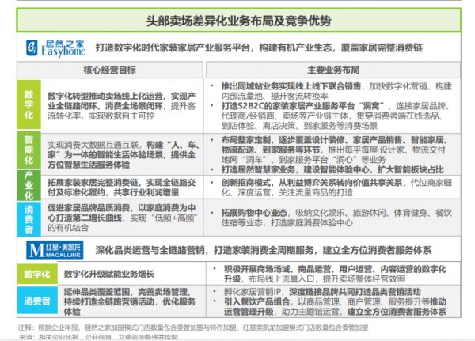Click the 红星美凯龙 Macalline logo
475x341 pixels.
[50, 248]
